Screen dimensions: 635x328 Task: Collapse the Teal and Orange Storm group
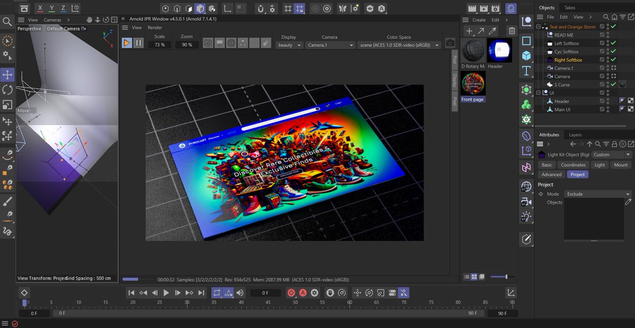tap(539, 26)
